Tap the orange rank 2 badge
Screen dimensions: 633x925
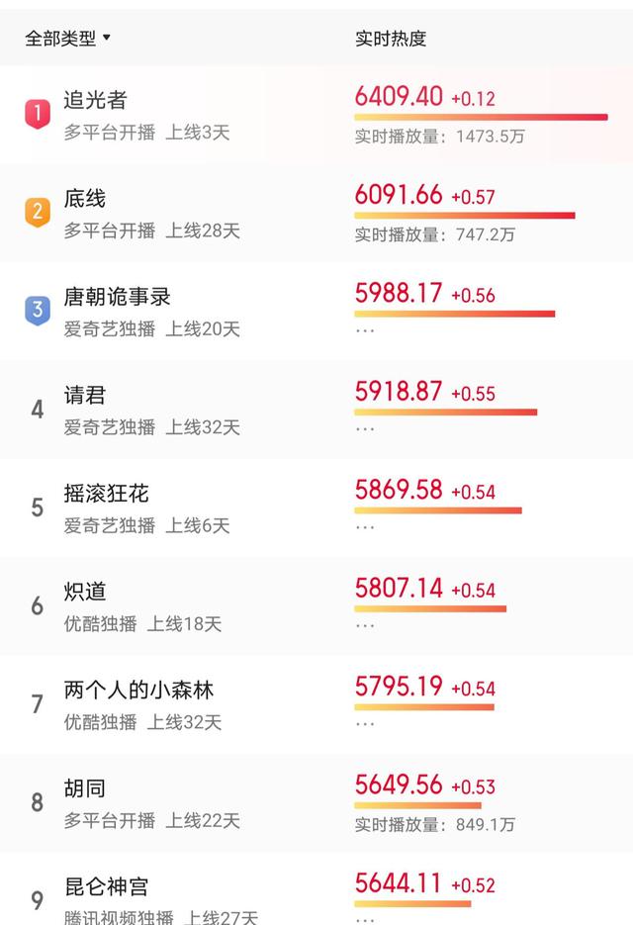(37, 212)
